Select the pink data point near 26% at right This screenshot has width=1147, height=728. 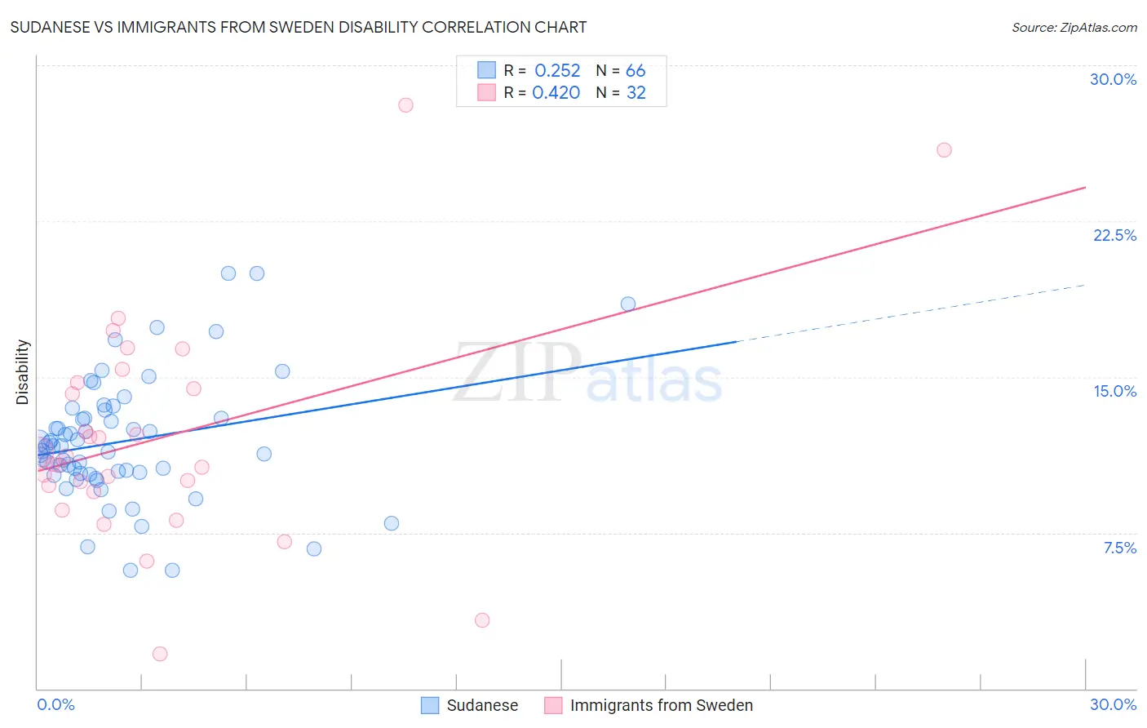pyautogui.click(x=944, y=149)
